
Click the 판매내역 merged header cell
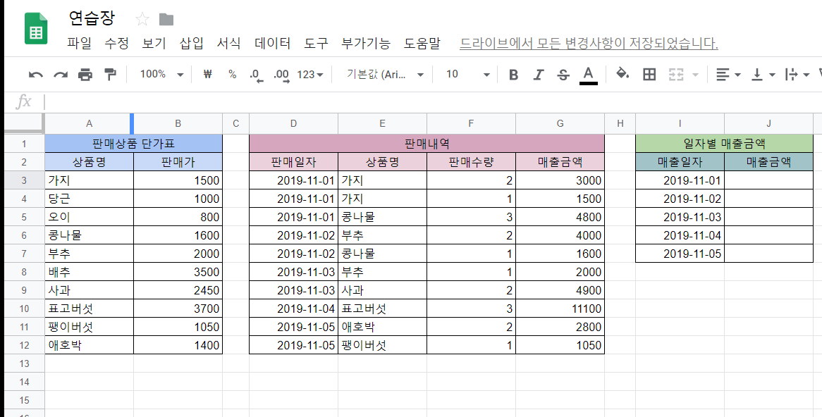point(427,143)
